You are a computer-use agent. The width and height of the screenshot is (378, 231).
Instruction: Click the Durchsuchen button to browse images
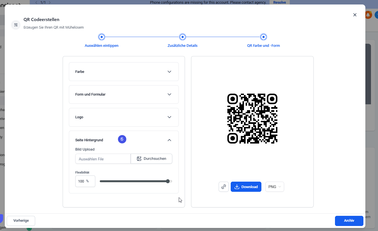[x=151, y=159]
